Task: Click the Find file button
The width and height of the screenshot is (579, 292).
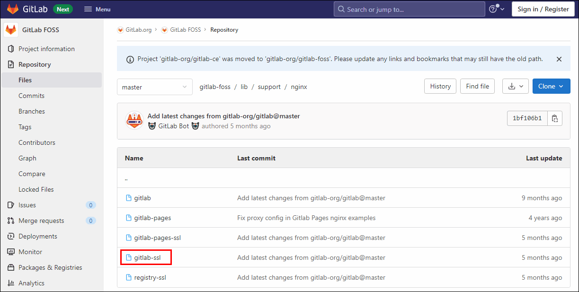Action: coord(477,86)
